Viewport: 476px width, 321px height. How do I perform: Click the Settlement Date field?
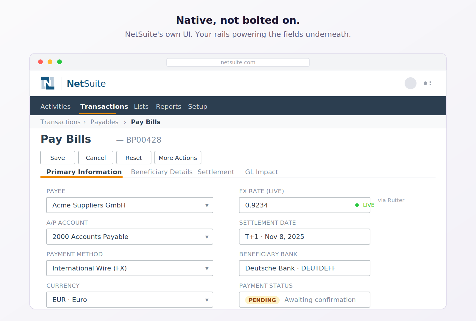[305, 237]
